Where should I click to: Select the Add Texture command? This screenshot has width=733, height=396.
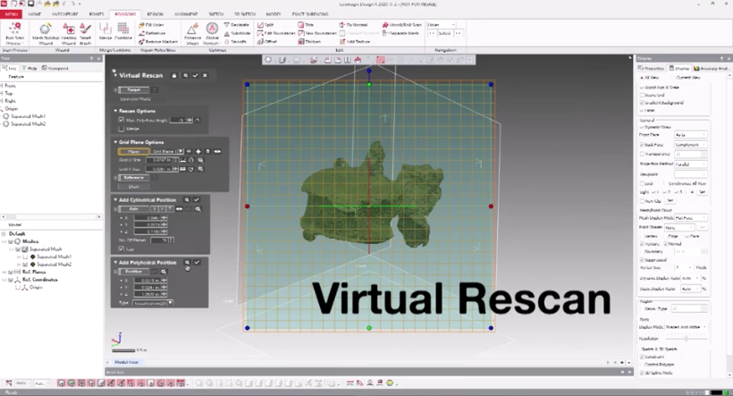355,42
